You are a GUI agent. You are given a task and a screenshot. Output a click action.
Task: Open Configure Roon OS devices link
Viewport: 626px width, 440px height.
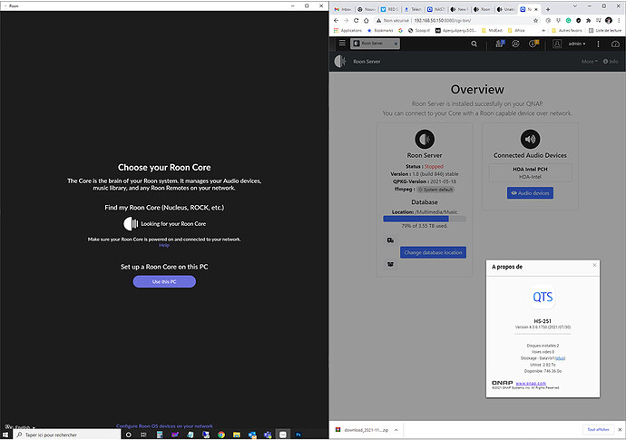[164, 426]
